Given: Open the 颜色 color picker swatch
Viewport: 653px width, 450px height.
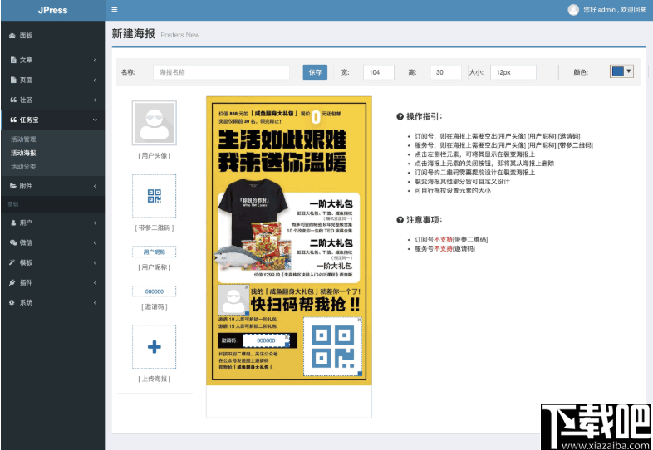Looking at the screenshot, I should click(618, 71).
